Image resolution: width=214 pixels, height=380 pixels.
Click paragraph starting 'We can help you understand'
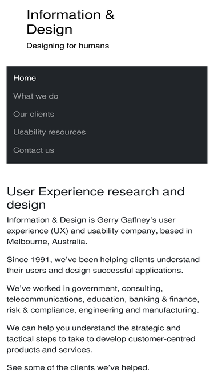101,338
